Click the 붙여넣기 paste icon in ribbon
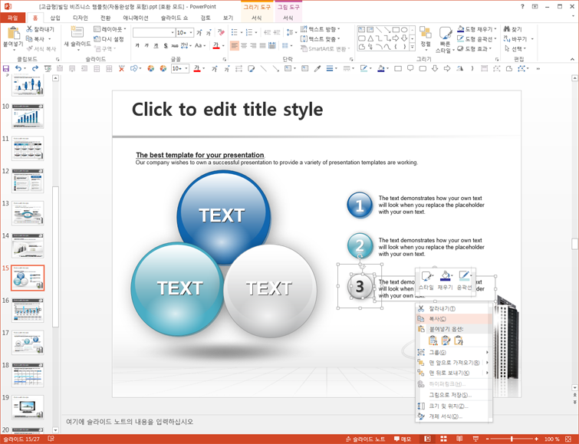Screen dimensions: 579x444 click(13, 33)
